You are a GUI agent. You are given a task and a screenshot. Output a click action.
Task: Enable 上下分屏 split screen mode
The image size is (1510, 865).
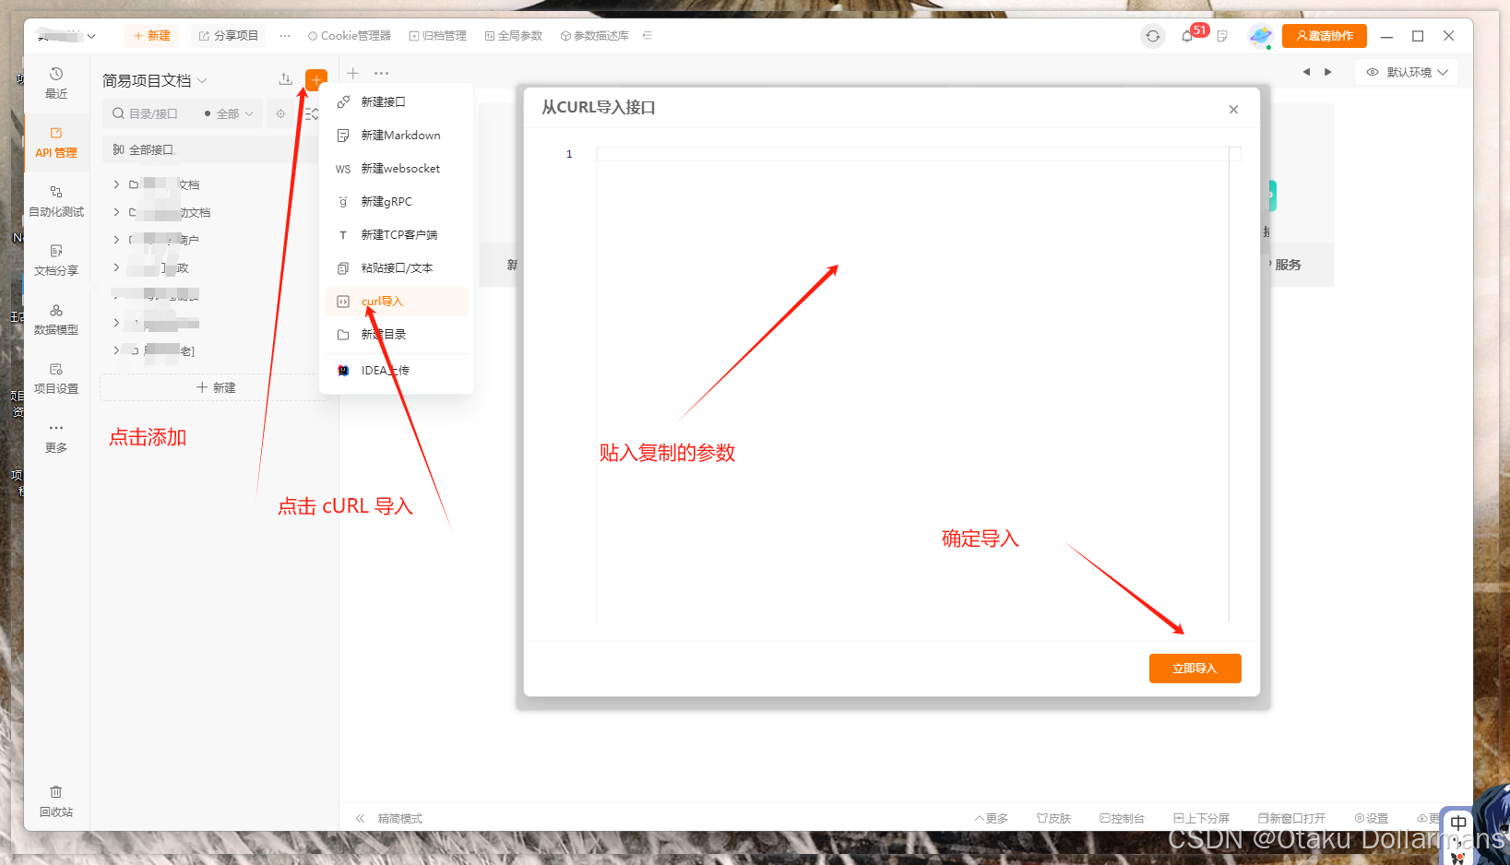point(1201,818)
